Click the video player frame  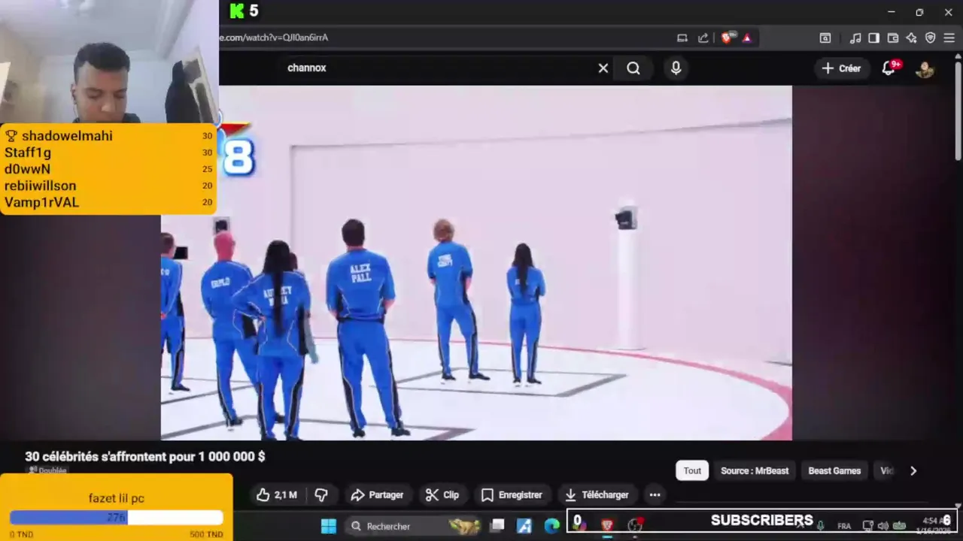pos(476,263)
